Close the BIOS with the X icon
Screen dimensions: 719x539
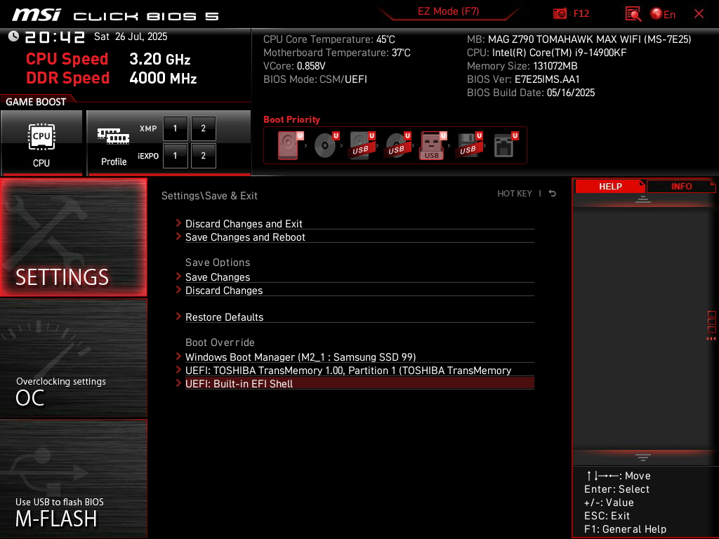[699, 14]
